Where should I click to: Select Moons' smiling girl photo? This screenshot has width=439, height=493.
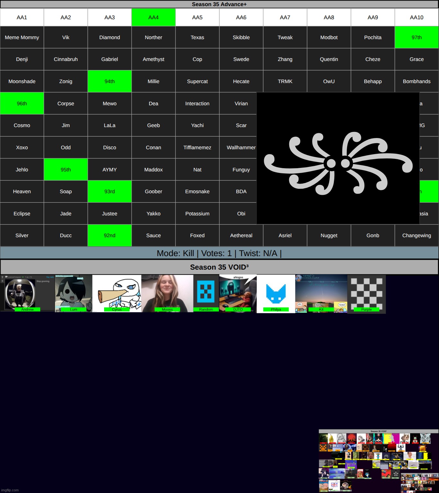(x=167, y=292)
